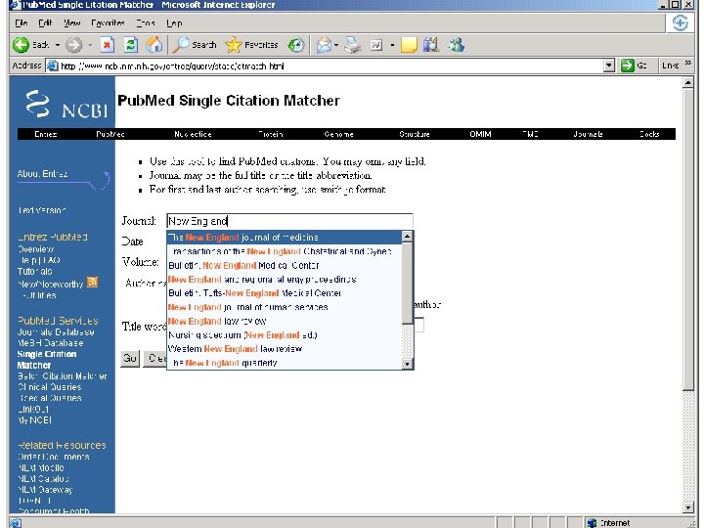Open the History clock icon
Viewport: 704px width, 528px height.
[296, 44]
